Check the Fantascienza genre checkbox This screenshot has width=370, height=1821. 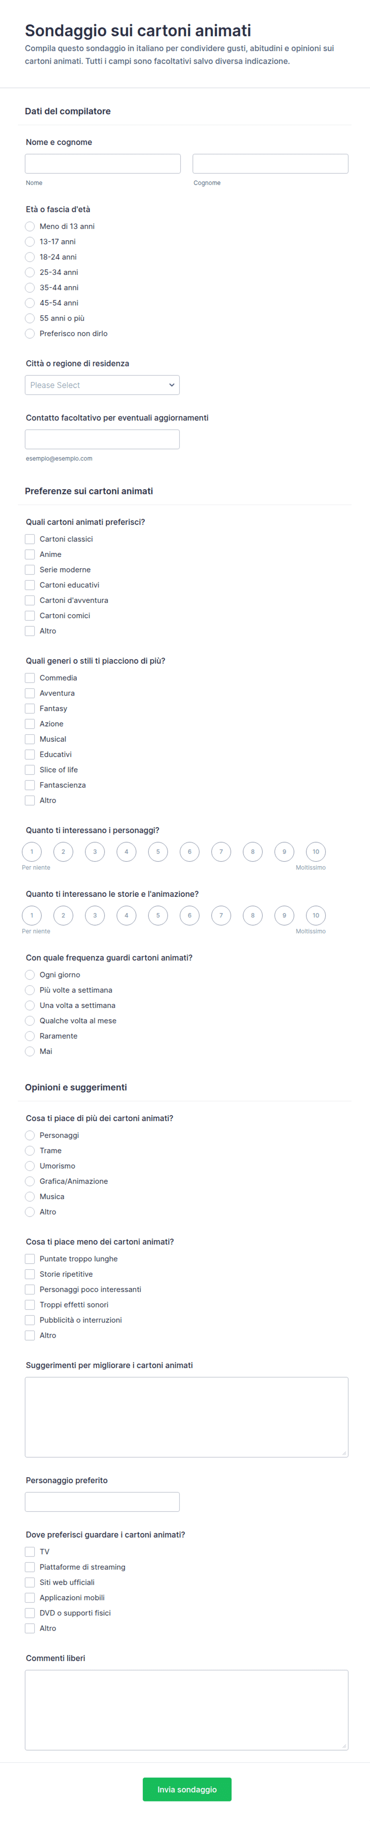click(30, 785)
